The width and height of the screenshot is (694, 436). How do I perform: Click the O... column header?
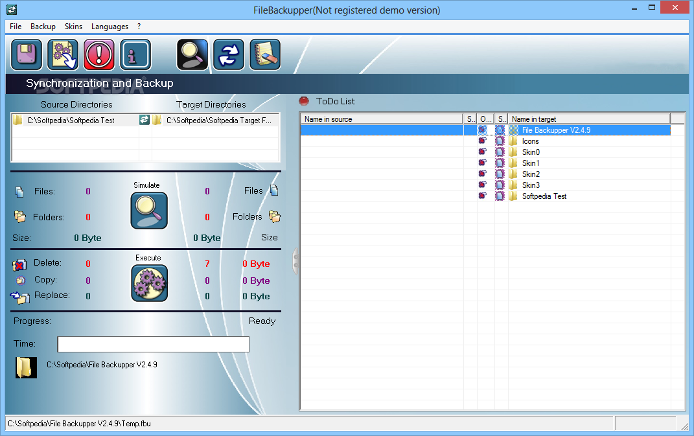coord(485,119)
